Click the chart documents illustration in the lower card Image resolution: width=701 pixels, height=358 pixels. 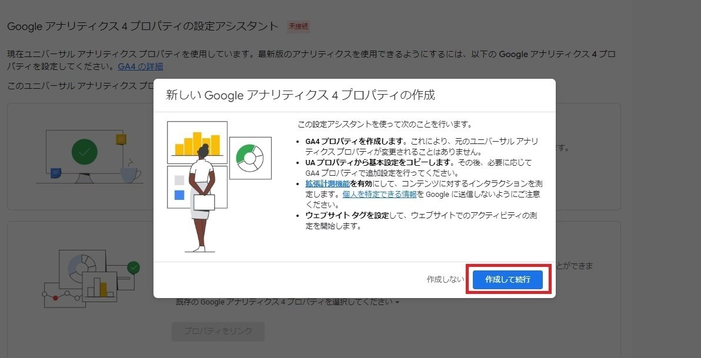(91, 279)
